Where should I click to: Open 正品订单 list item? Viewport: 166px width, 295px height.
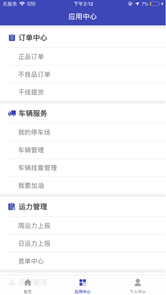click(x=87, y=57)
